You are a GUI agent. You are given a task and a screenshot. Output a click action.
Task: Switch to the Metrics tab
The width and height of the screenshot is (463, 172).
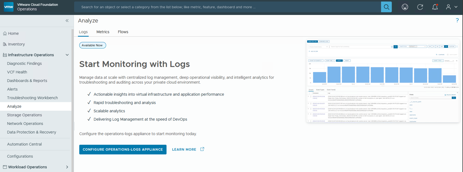103,32
